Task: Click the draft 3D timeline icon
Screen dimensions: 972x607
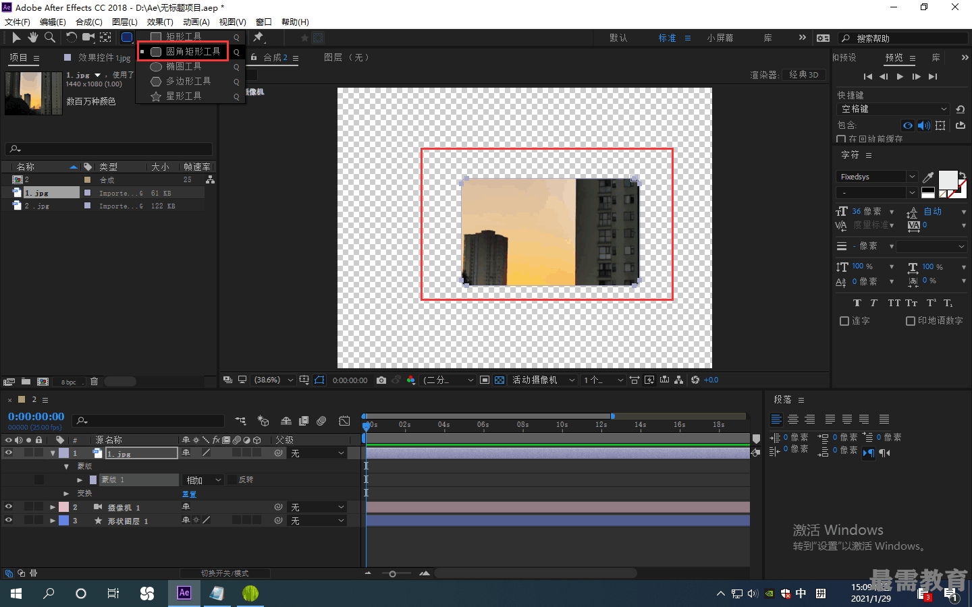Action: [263, 421]
